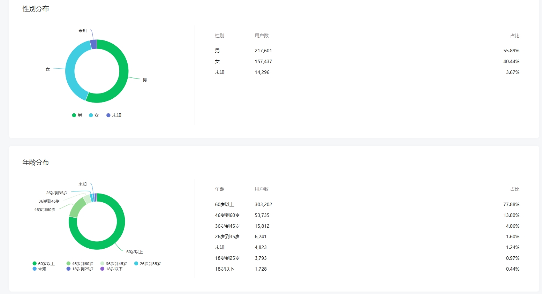Click the 占比 column header in gender table
The width and height of the screenshot is (542, 294).
(514, 36)
